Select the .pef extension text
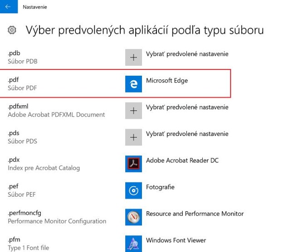 (13, 186)
